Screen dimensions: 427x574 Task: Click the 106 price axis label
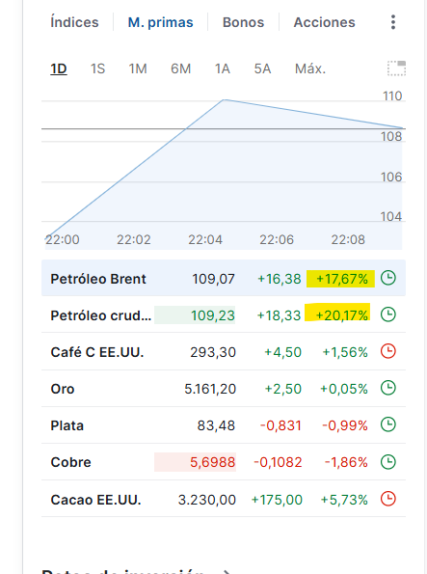coord(391,178)
